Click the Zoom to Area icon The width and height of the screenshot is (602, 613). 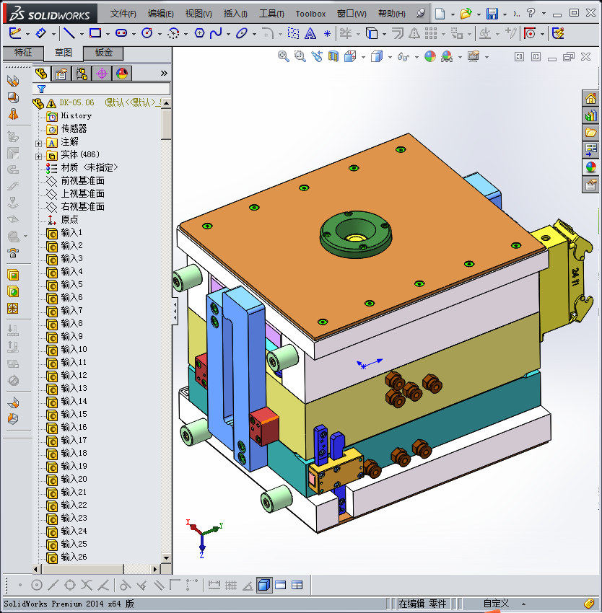pyautogui.click(x=300, y=57)
